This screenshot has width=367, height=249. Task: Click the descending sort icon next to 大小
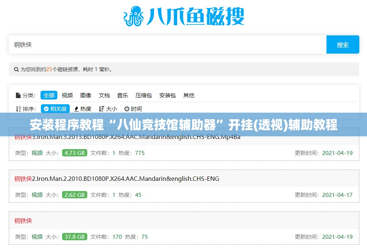point(102,109)
